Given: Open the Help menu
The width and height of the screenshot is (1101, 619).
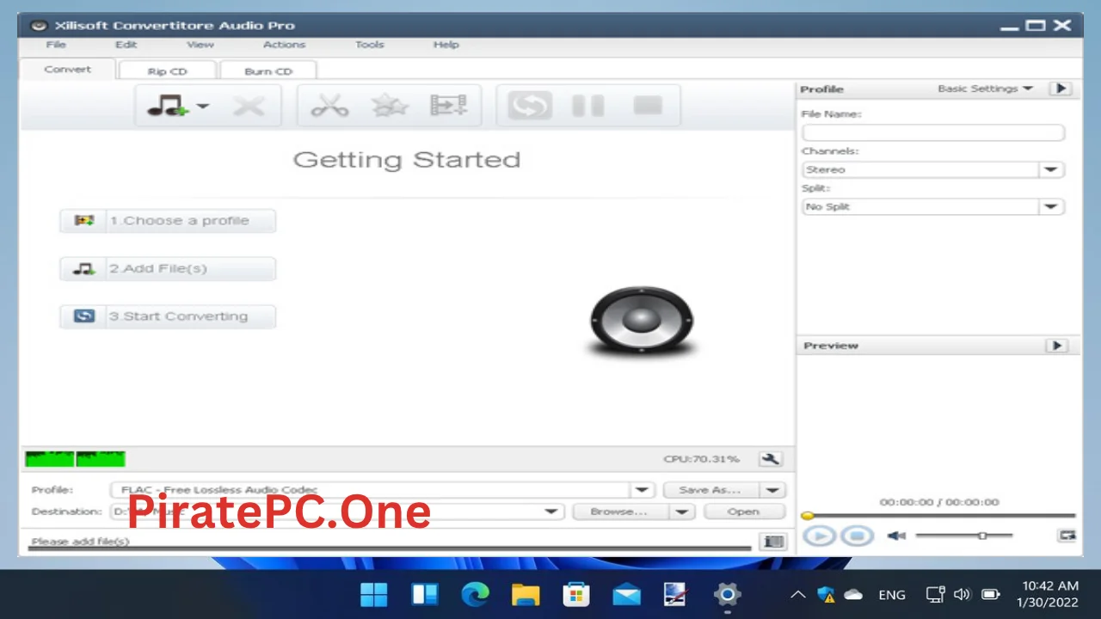Looking at the screenshot, I should 446,45.
